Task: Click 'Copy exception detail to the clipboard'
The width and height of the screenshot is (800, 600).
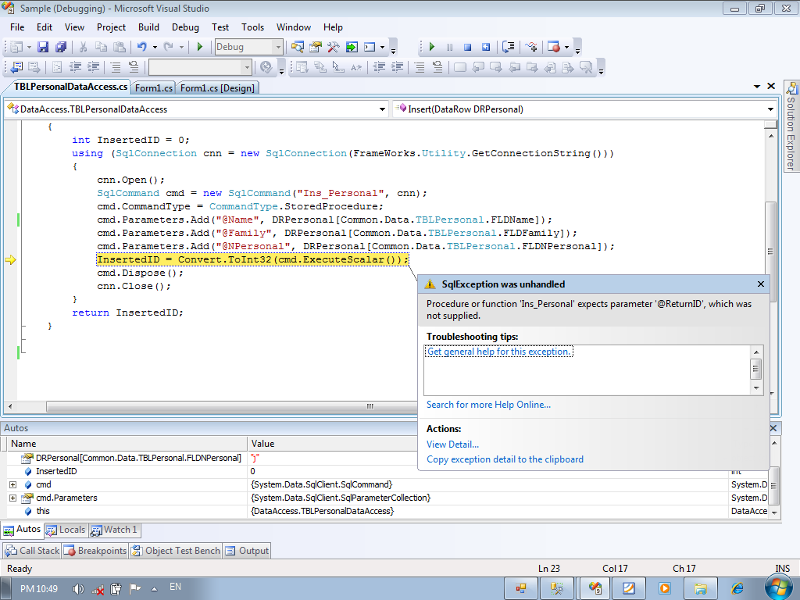Action: tap(505, 459)
